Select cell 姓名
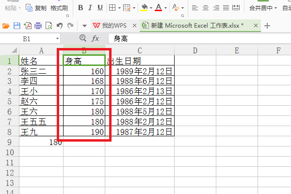291x194 pixels. [x=41, y=61]
